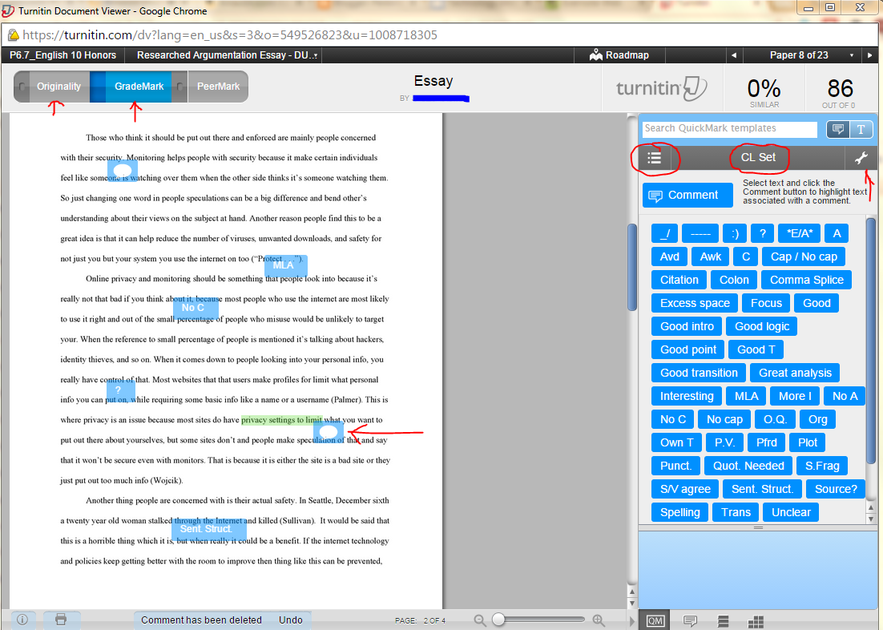Viewport: 883px width, 630px height.
Task: Go to previous paper arrow
Action: (x=733, y=55)
